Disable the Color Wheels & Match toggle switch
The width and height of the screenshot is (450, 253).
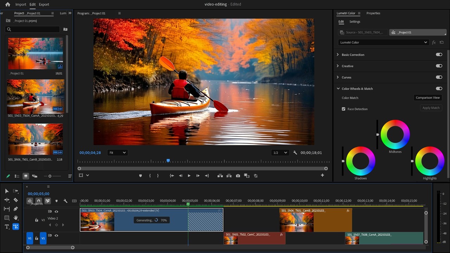439,89
